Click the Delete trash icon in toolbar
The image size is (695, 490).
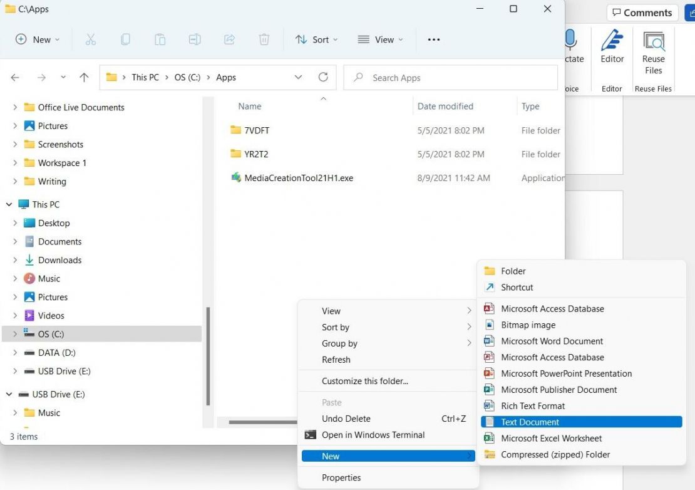(264, 39)
